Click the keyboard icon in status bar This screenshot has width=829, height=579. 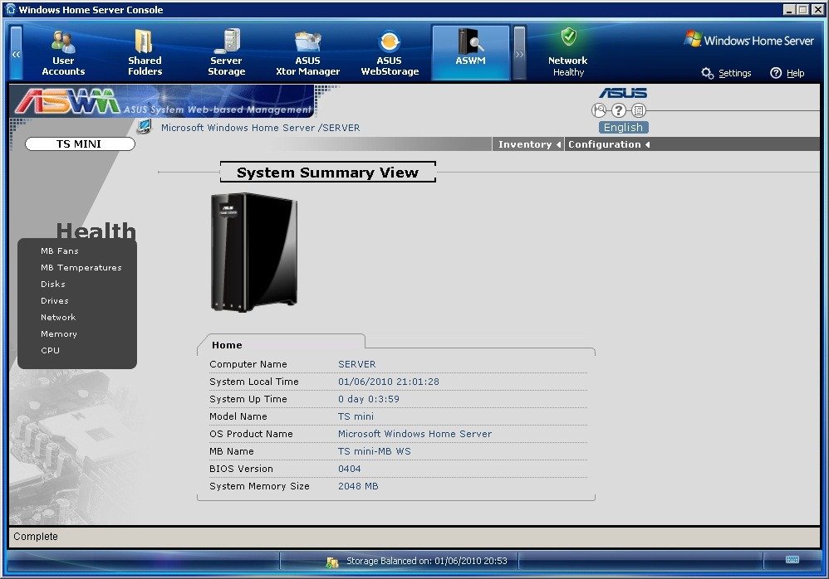pyautogui.click(x=792, y=559)
